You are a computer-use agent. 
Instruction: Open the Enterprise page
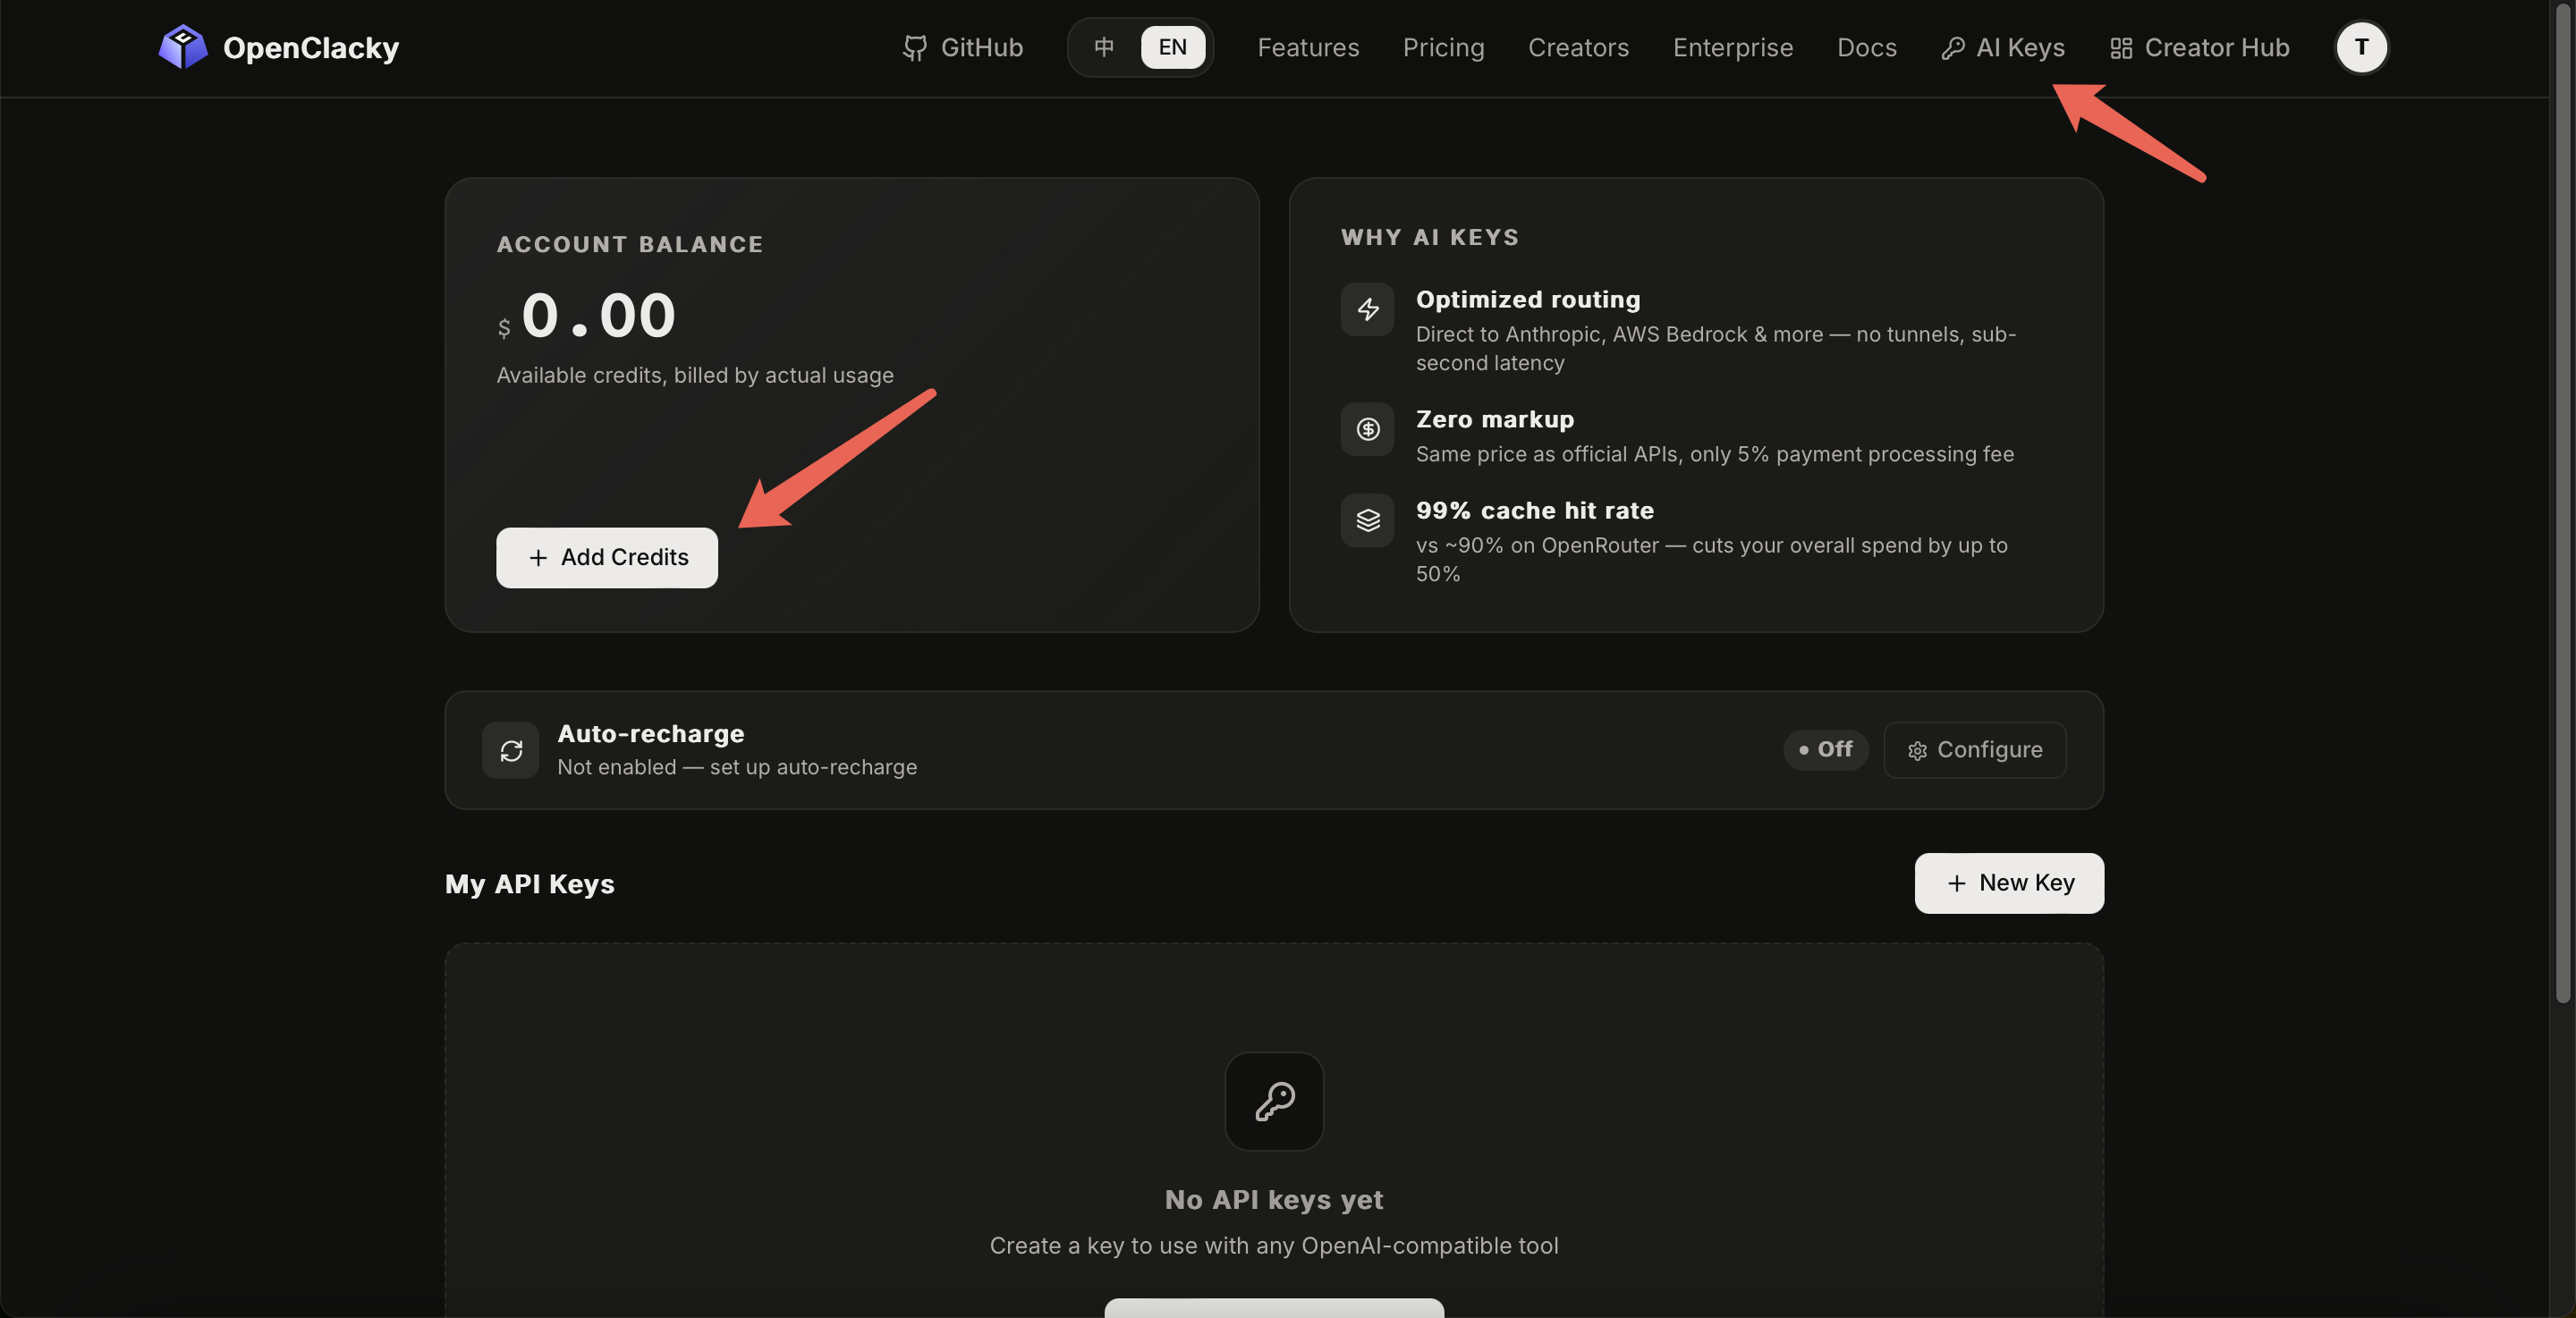[1732, 47]
